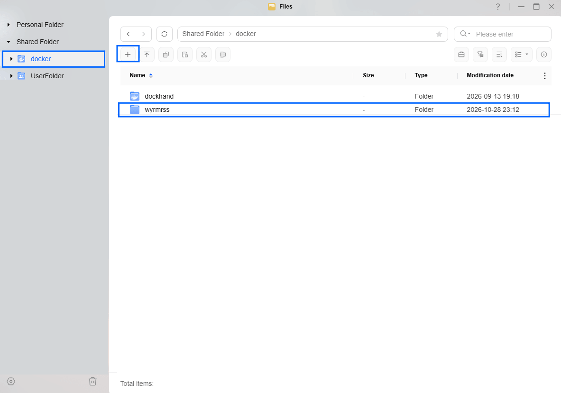The width and height of the screenshot is (561, 393).
Task: Click Shared Folder in the breadcrumb path
Action: click(203, 34)
